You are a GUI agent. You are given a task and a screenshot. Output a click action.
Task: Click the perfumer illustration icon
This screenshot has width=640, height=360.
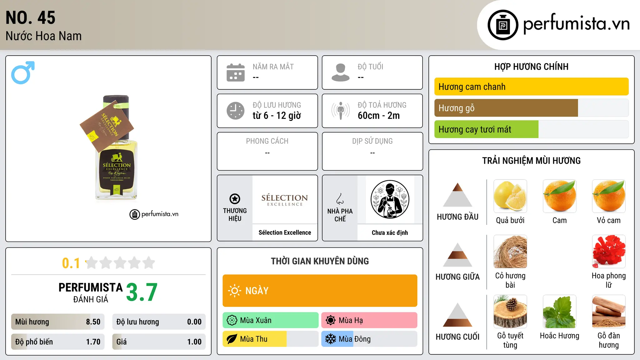click(390, 199)
